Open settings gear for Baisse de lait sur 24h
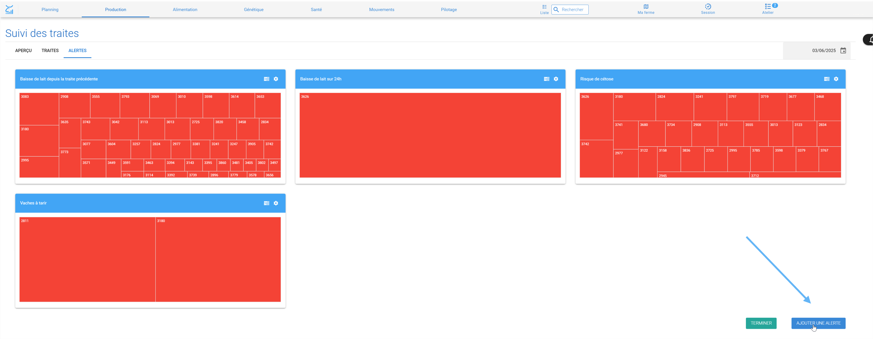Screen dimensions: 873x339 tap(556, 79)
